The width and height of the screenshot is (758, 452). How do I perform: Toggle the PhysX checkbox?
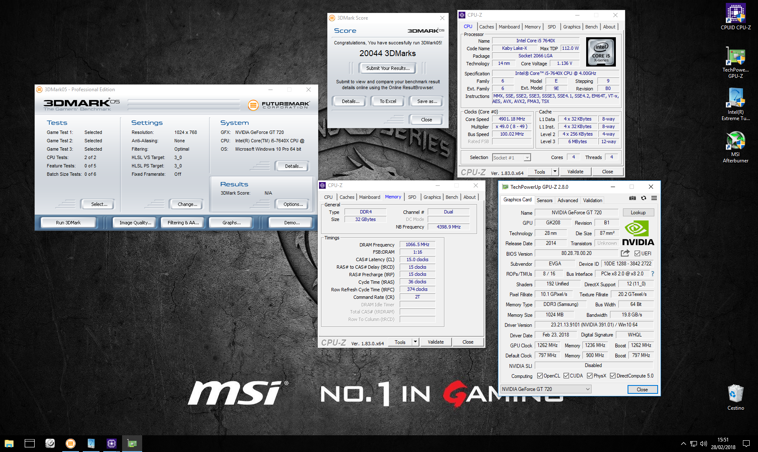(590, 375)
